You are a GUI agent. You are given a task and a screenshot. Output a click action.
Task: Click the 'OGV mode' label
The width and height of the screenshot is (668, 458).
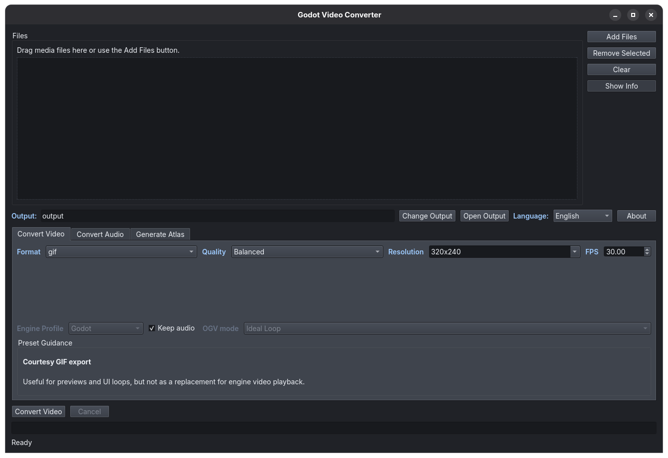click(221, 329)
